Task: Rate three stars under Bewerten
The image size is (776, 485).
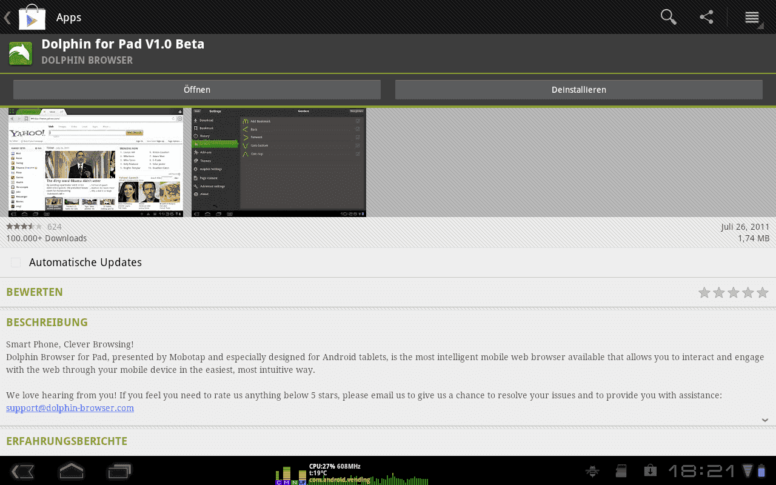Action: coord(733,293)
